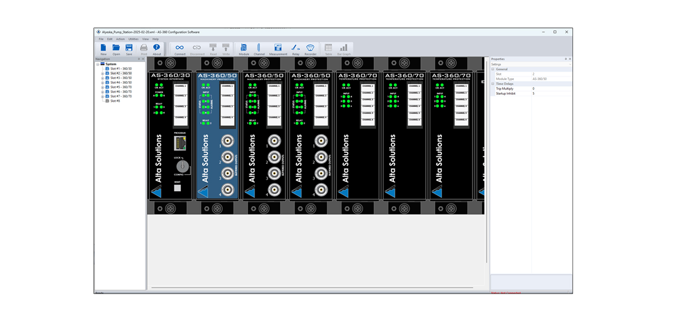
Task: Click the About help icon
Action: [157, 49]
